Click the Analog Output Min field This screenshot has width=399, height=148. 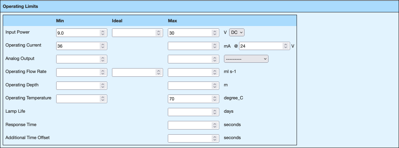click(78, 59)
